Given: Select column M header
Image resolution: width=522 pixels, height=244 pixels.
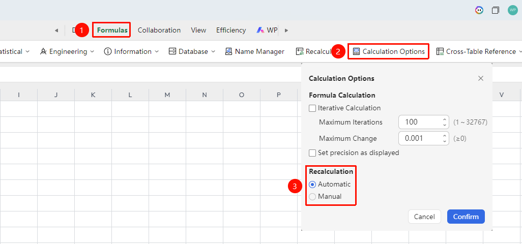Looking at the screenshot, I should pos(167,95).
